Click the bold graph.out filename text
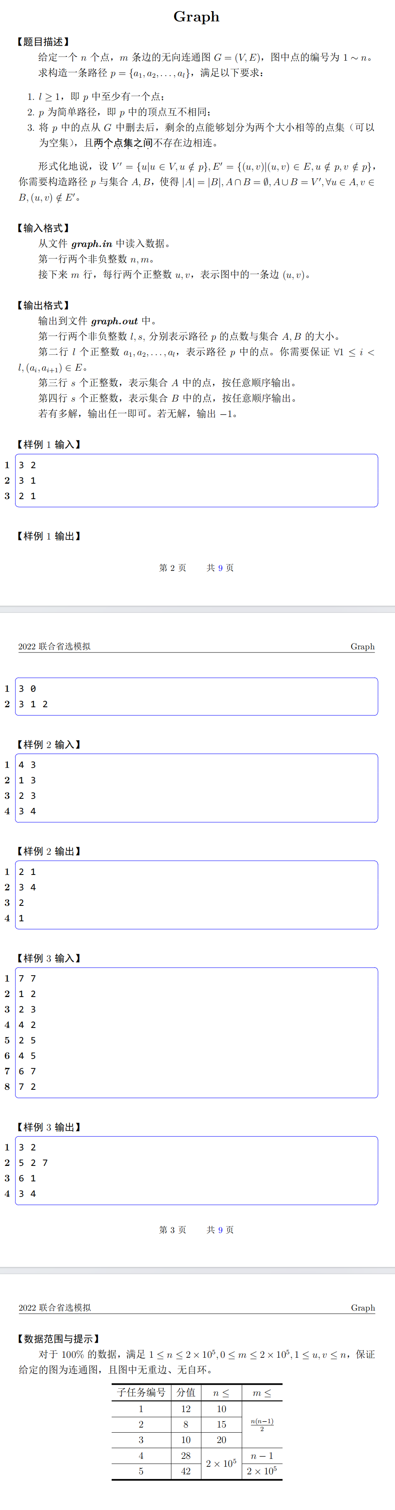395x1510 pixels. [114, 321]
